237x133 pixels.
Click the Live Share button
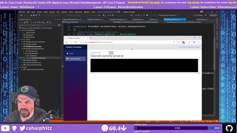198,15
